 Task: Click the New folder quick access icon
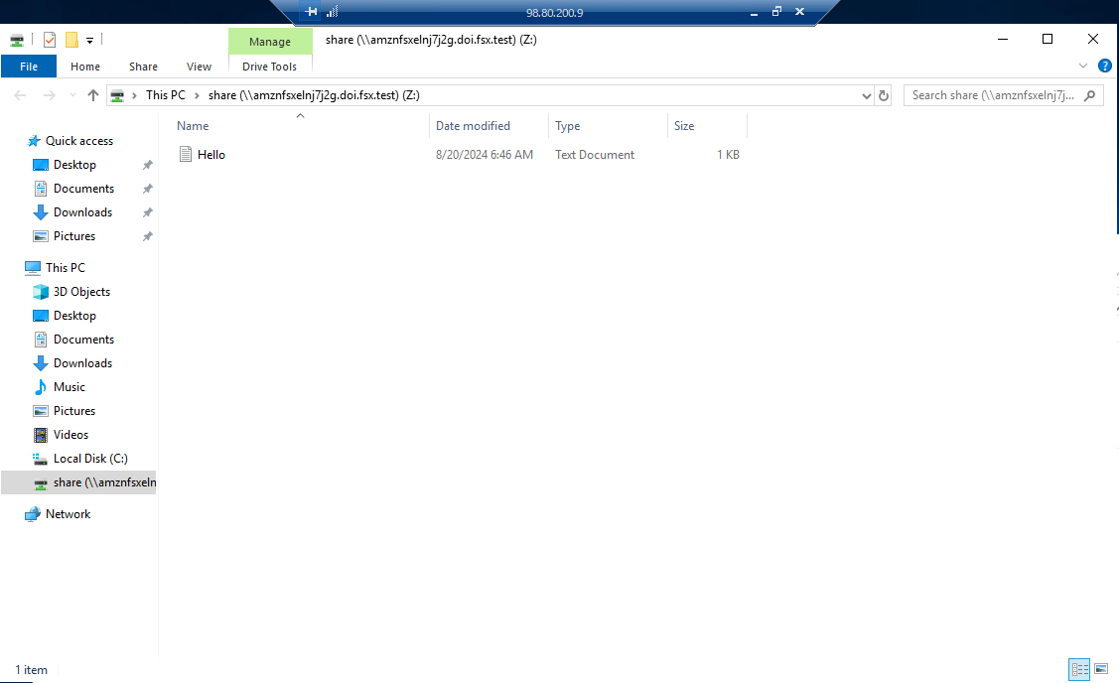coord(71,40)
